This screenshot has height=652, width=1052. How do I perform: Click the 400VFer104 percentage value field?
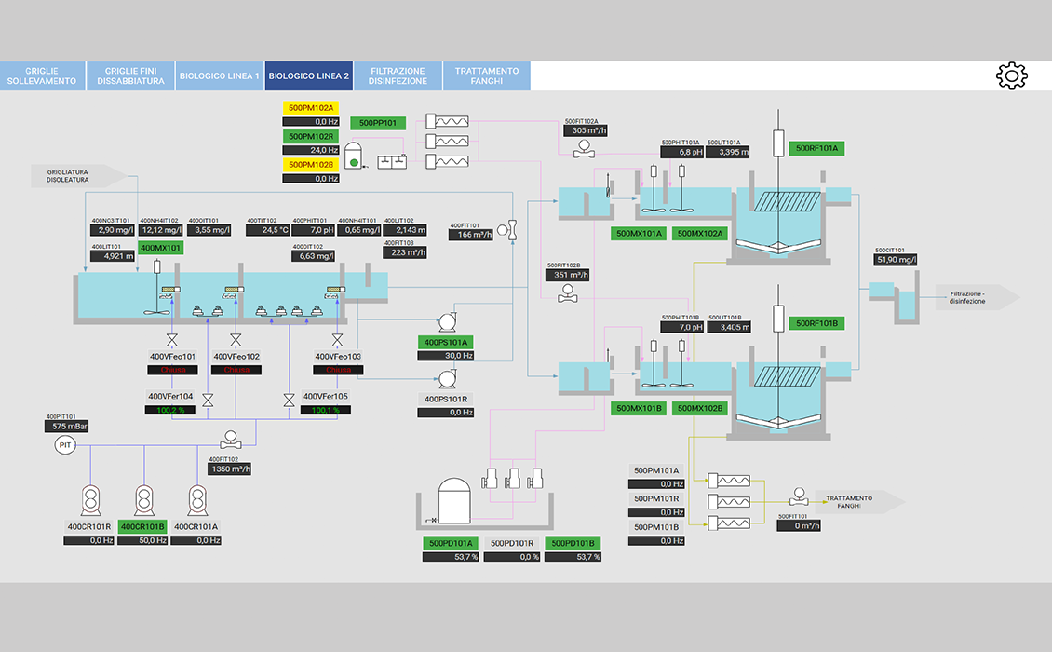click(171, 410)
